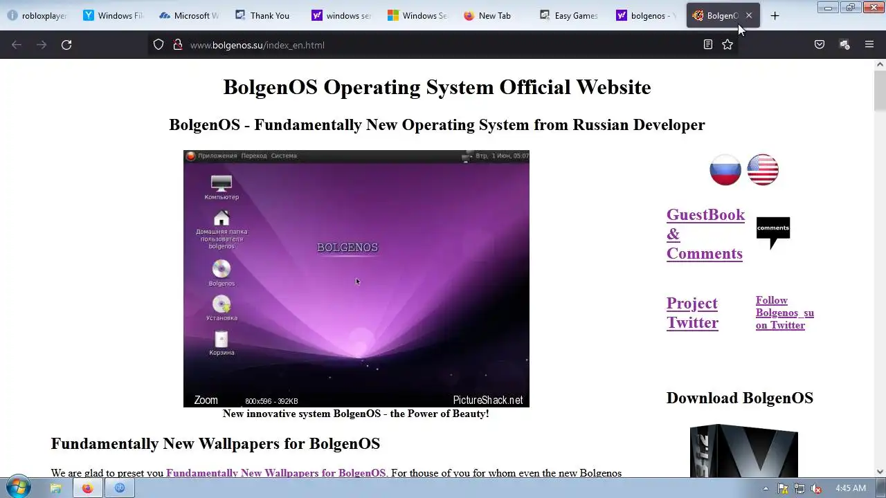The width and height of the screenshot is (886, 498).
Task: Switch to the Windows Se Microsoft tab
Action: coord(419,15)
